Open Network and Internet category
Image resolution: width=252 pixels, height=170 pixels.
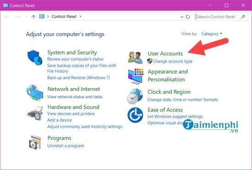[x=74, y=89]
